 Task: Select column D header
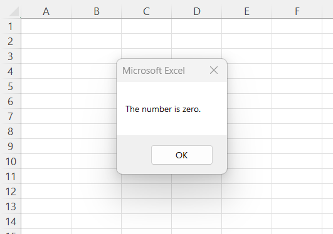[x=197, y=11]
